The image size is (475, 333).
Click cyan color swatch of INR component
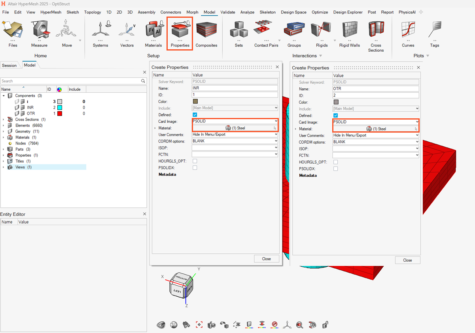click(x=59, y=108)
